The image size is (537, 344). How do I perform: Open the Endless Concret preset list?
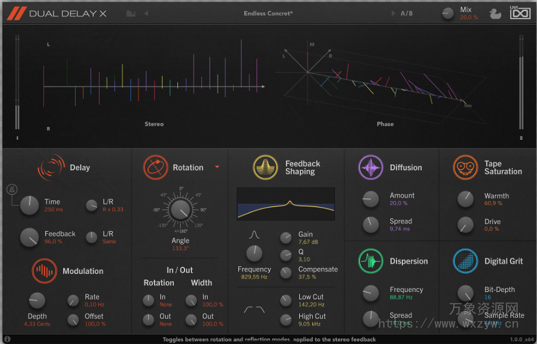[x=268, y=13]
